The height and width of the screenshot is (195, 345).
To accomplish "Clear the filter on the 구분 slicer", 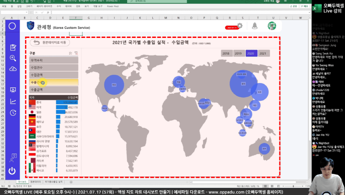I will coord(76,53).
